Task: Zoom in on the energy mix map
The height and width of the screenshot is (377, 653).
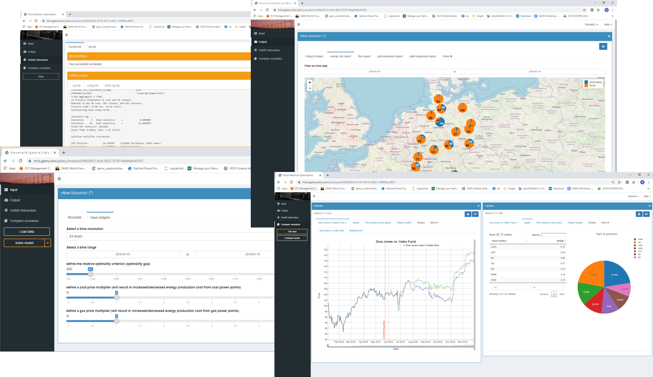Action: point(309,82)
